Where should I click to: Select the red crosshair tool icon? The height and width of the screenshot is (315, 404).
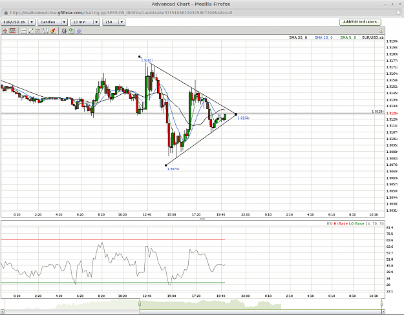point(5,31)
